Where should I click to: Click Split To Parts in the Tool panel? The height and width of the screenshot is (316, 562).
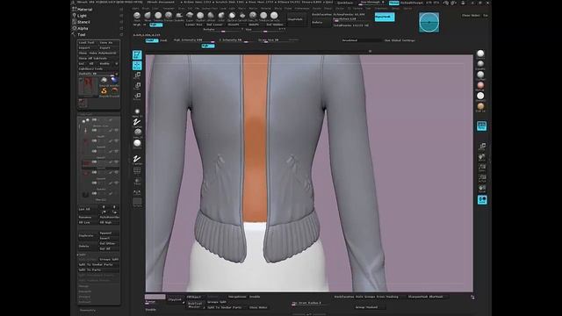coord(98,269)
